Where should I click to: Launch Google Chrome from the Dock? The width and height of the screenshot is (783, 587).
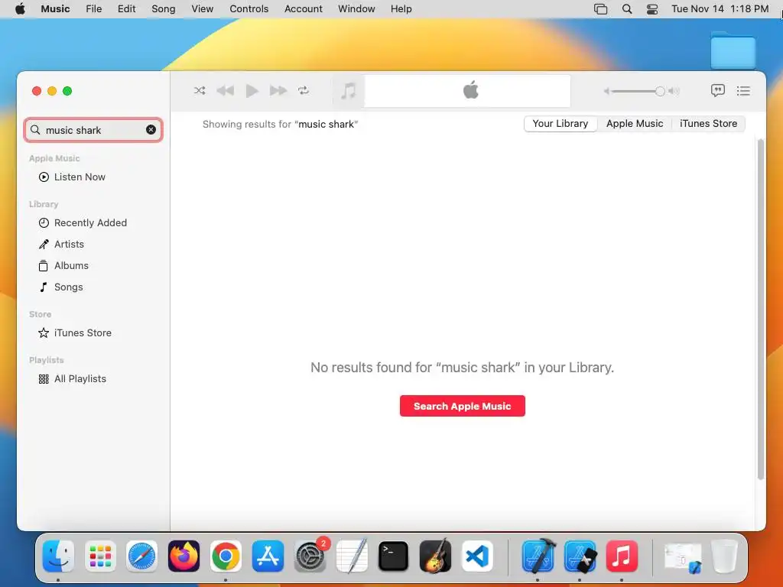(x=226, y=556)
